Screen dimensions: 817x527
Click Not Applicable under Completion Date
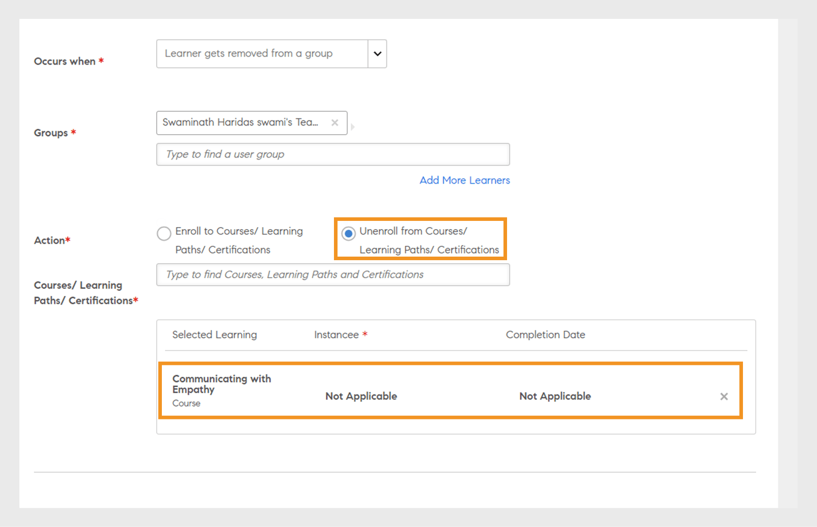[x=555, y=396]
